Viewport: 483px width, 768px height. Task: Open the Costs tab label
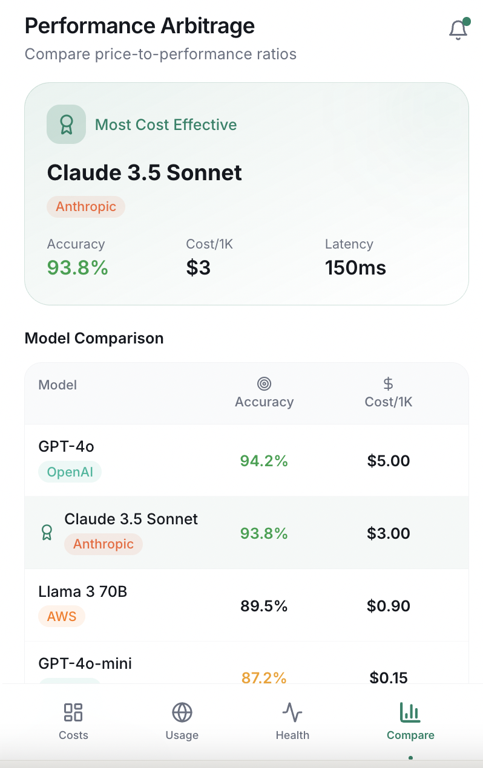(x=73, y=735)
